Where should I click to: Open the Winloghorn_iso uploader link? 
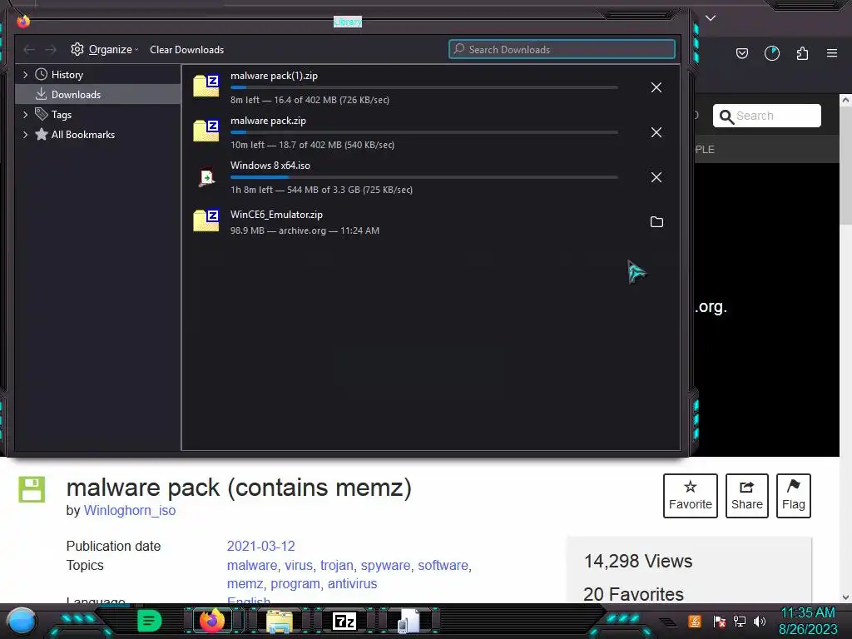[x=129, y=510]
